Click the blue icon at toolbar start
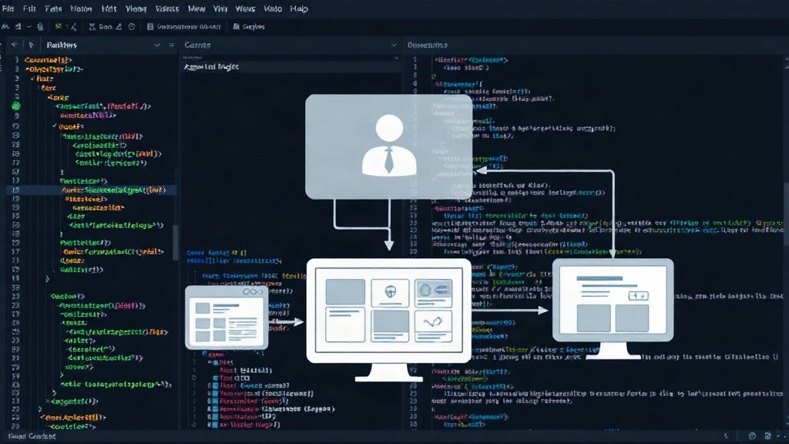 (5, 27)
